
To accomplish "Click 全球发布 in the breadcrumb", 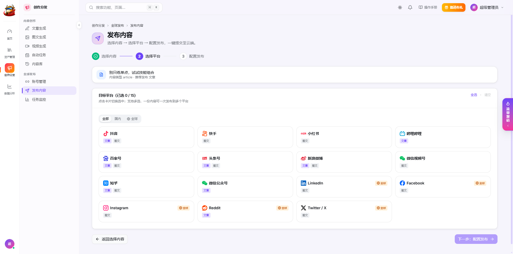I will 118,26.
